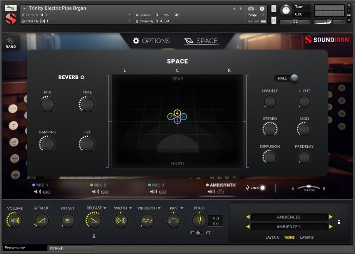Click the MIC 1 link chain icon
Image resolution: width=355 pixels, height=254 pixels.
click(47, 192)
